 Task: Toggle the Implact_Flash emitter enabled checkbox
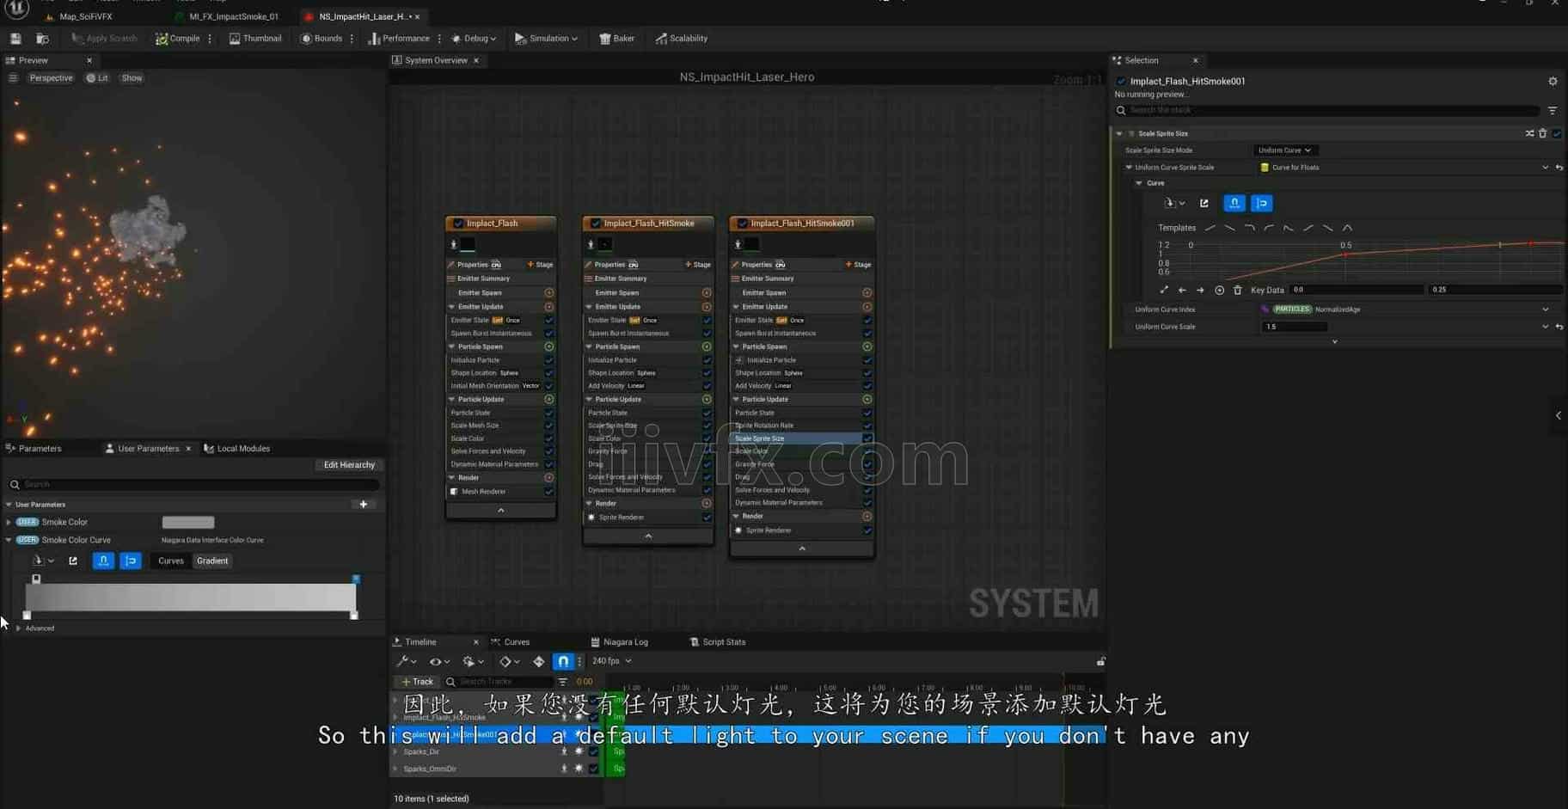coord(457,223)
